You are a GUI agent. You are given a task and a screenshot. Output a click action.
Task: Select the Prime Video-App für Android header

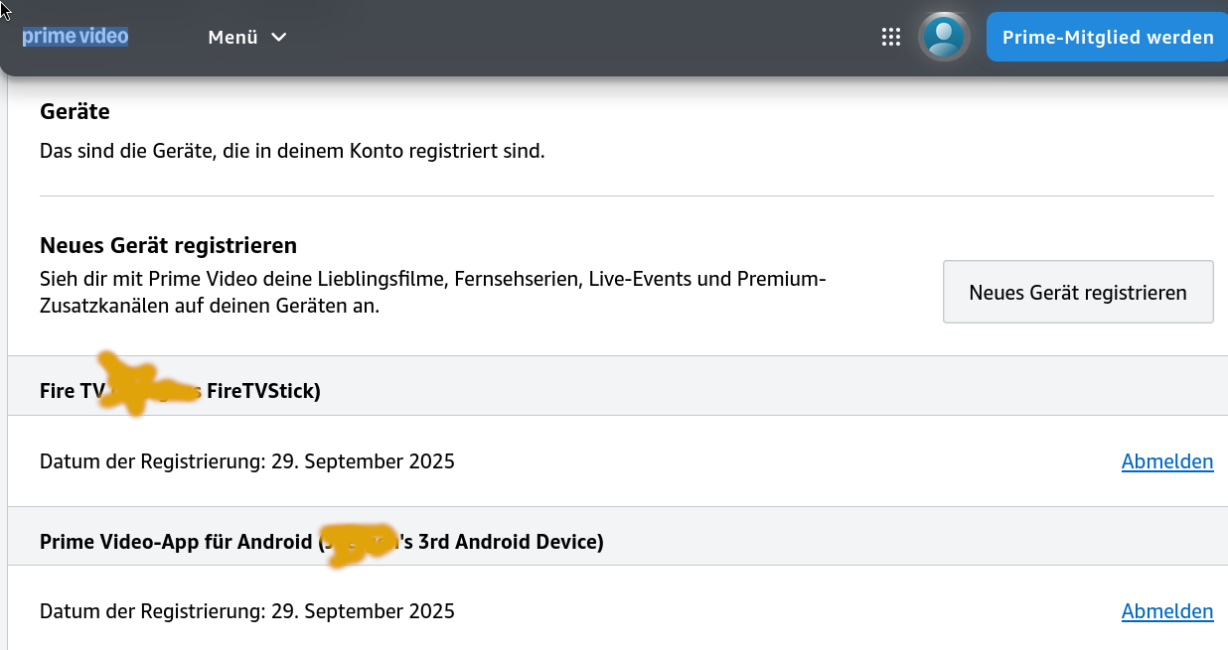177,542
